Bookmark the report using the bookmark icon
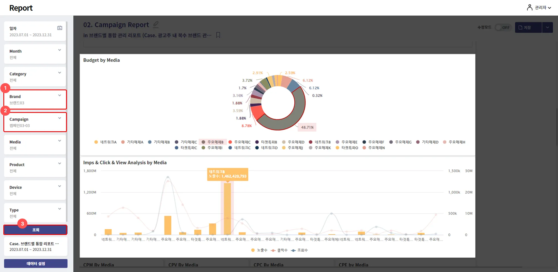 (x=218, y=35)
